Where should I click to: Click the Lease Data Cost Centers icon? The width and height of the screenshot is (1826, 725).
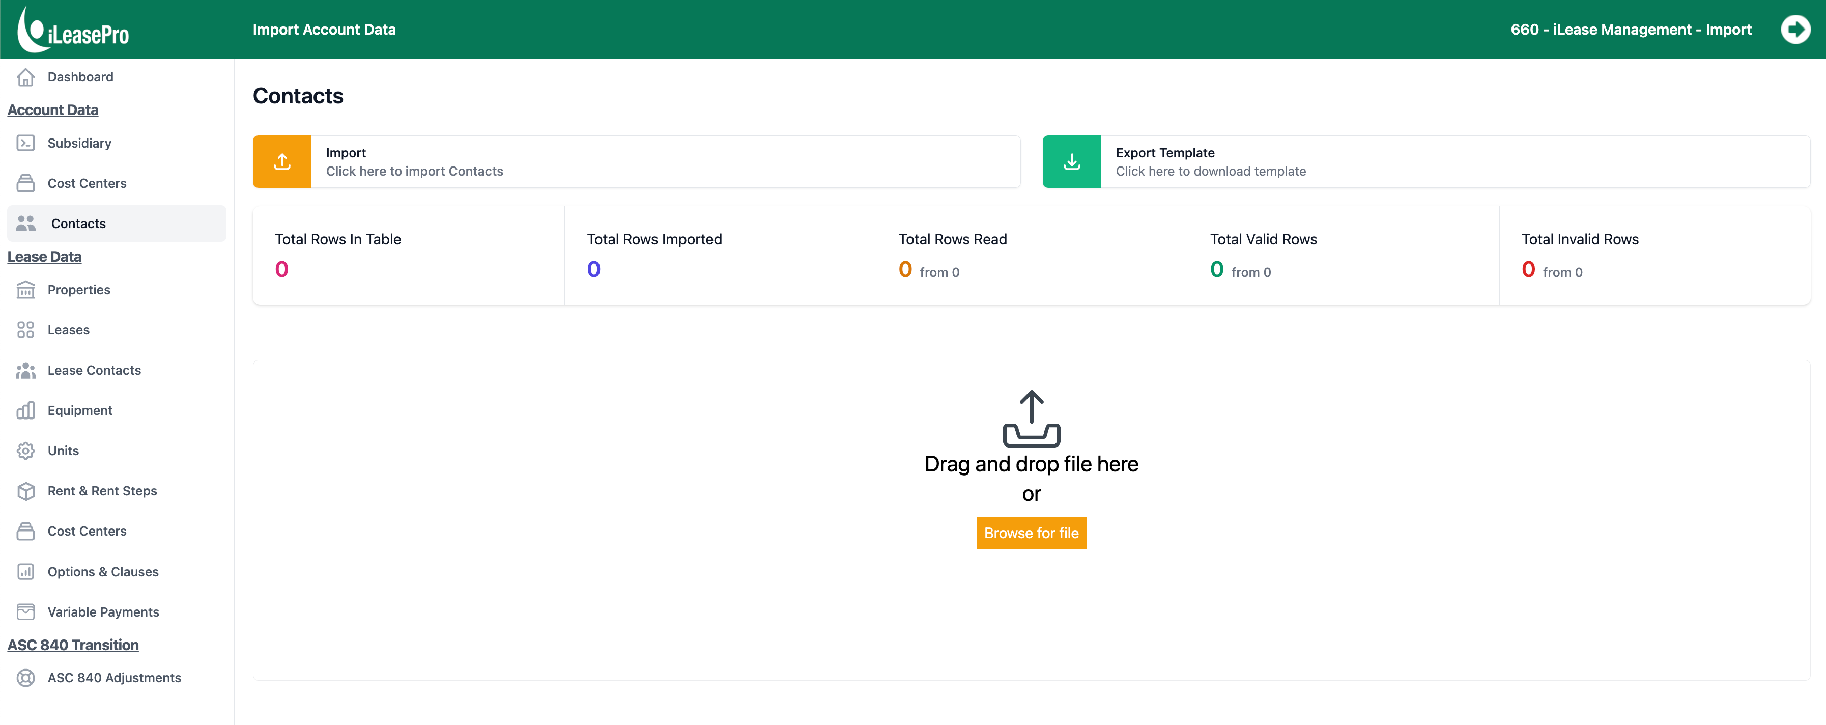tap(25, 531)
